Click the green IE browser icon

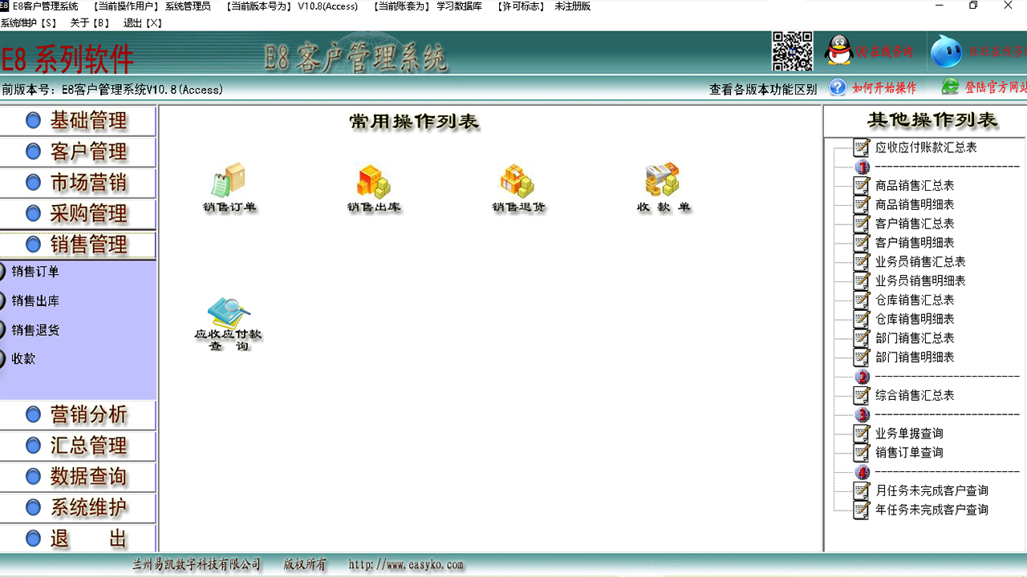[x=950, y=87]
